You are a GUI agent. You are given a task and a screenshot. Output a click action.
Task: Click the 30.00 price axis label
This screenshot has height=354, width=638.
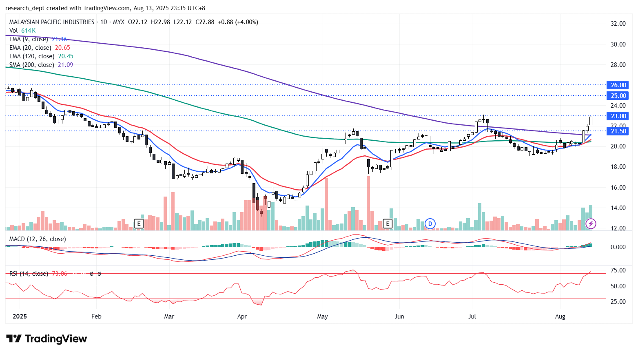click(x=618, y=44)
